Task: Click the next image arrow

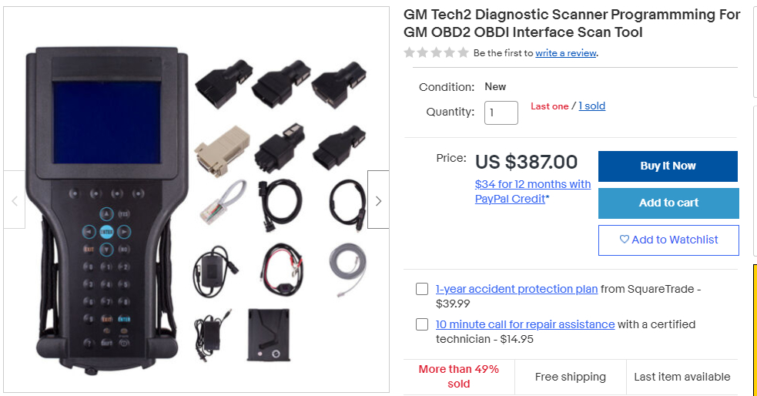Action: click(378, 200)
